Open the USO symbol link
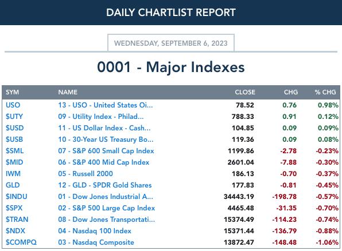Image resolution: width=342 pixels, height=251 pixels. (x=13, y=105)
